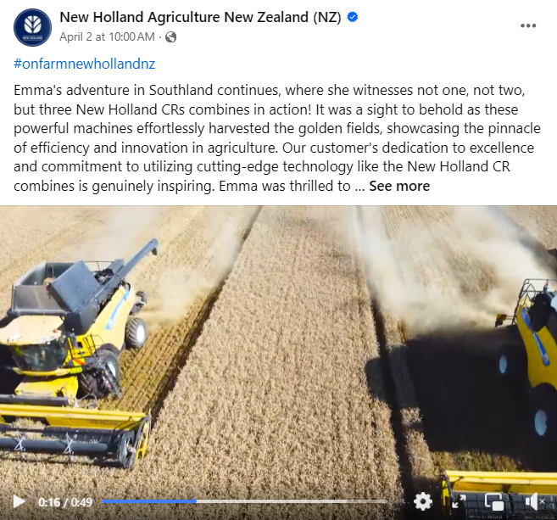
Task: Open the April 2 at 10:00 AM timestamp
Action: coord(107,36)
